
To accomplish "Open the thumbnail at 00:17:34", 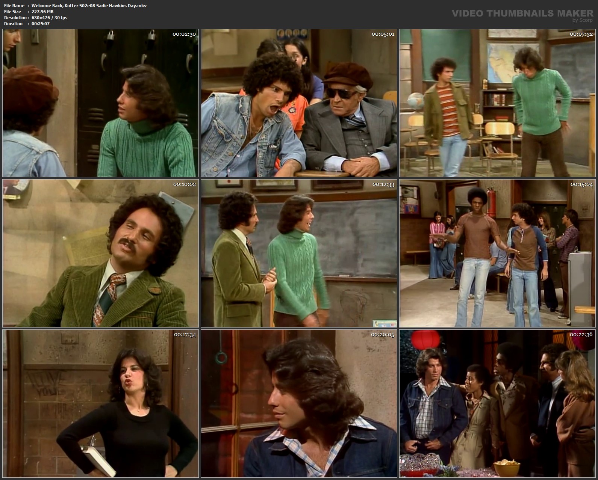I will tap(101, 403).
